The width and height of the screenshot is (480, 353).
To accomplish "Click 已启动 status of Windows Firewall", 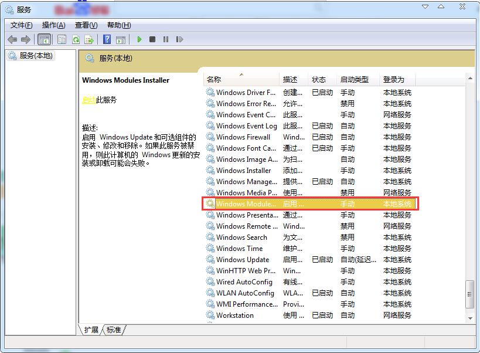I will (322, 137).
